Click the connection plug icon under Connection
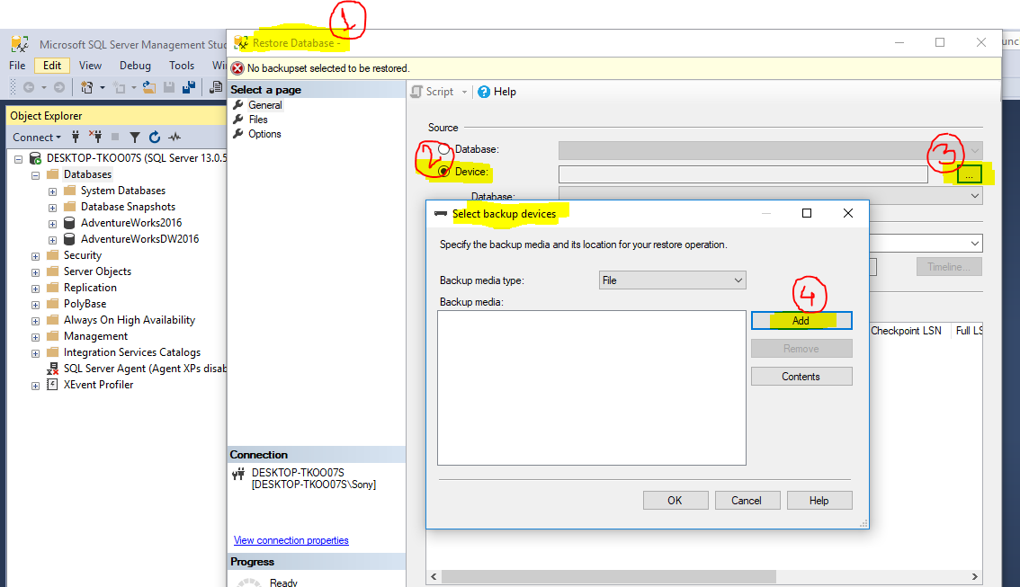1020x587 pixels. click(238, 474)
